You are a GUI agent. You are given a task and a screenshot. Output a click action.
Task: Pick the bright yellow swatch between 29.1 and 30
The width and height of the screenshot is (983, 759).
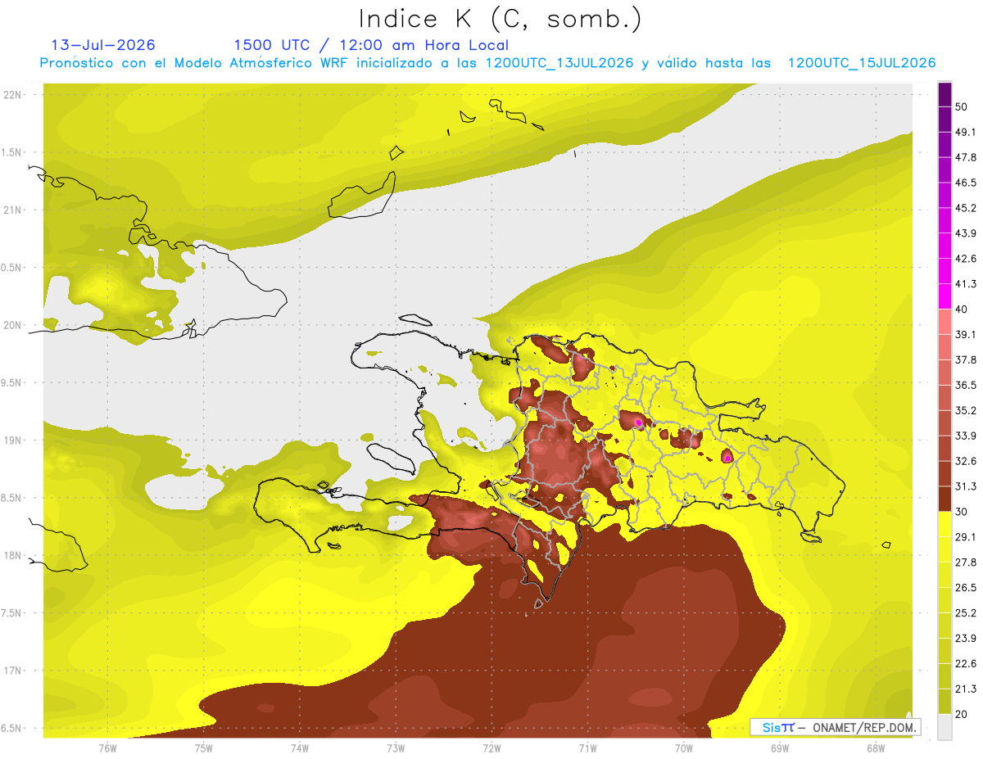point(944,525)
